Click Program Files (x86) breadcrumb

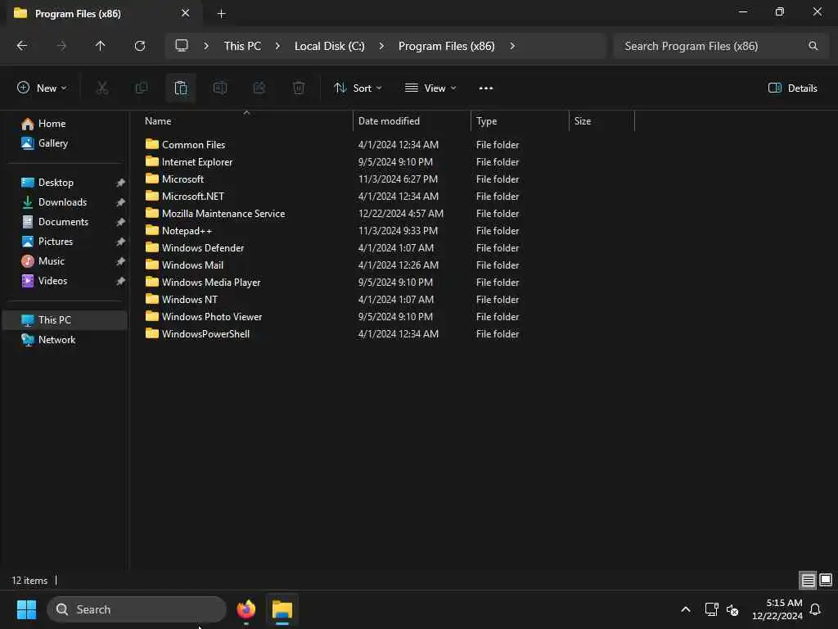446,46
